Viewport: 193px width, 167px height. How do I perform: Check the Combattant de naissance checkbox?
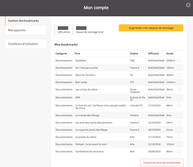point(179,152)
